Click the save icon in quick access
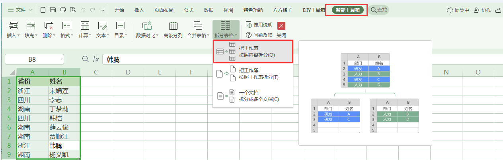This screenshot has width=503, height=160. coord(53,10)
